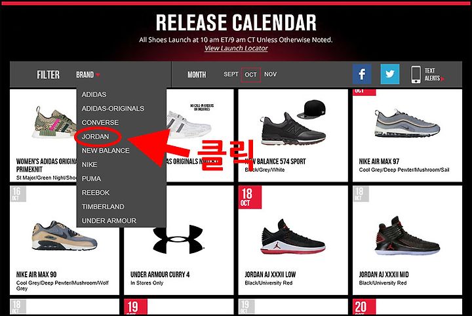Image resolution: width=472 pixels, height=316 pixels.
Task: Select Timberland in brand dropdown
Action: coord(103,207)
